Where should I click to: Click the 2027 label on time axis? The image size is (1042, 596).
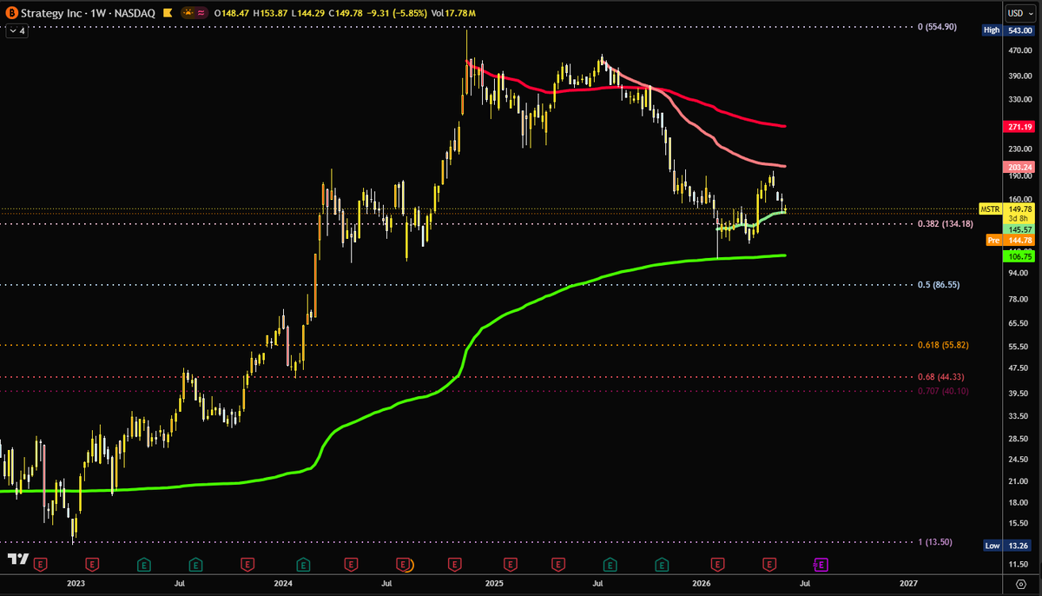pos(908,585)
